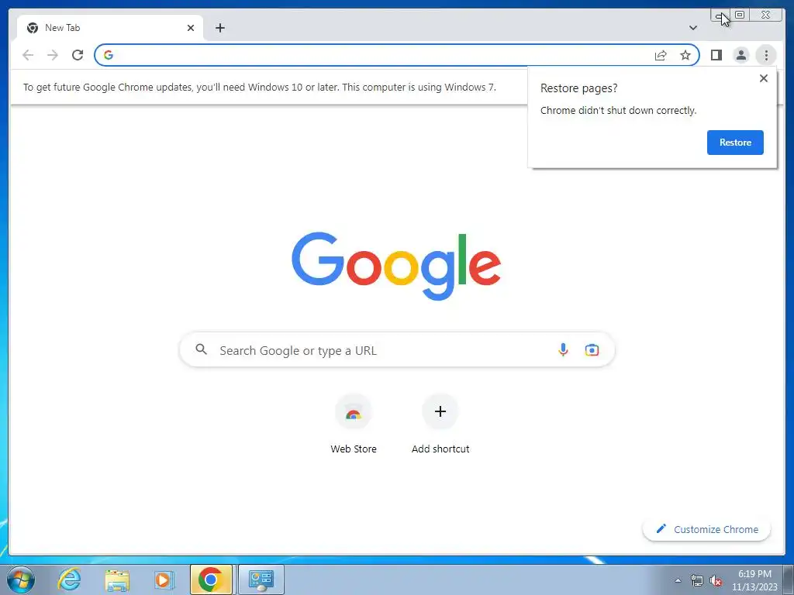
Task: Click the forward navigation arrow
Action: pyautogui.click(x=53, y=55)
